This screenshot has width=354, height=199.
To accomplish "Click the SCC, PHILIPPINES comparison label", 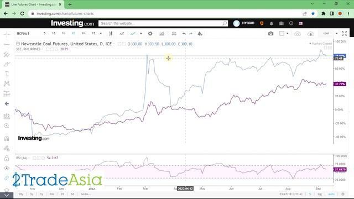I will tap(28, 49).
